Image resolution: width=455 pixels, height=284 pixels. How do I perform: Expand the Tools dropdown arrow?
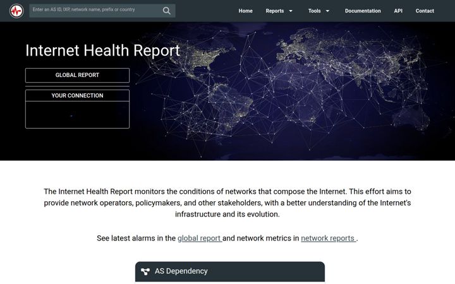[x=327, y=11]
